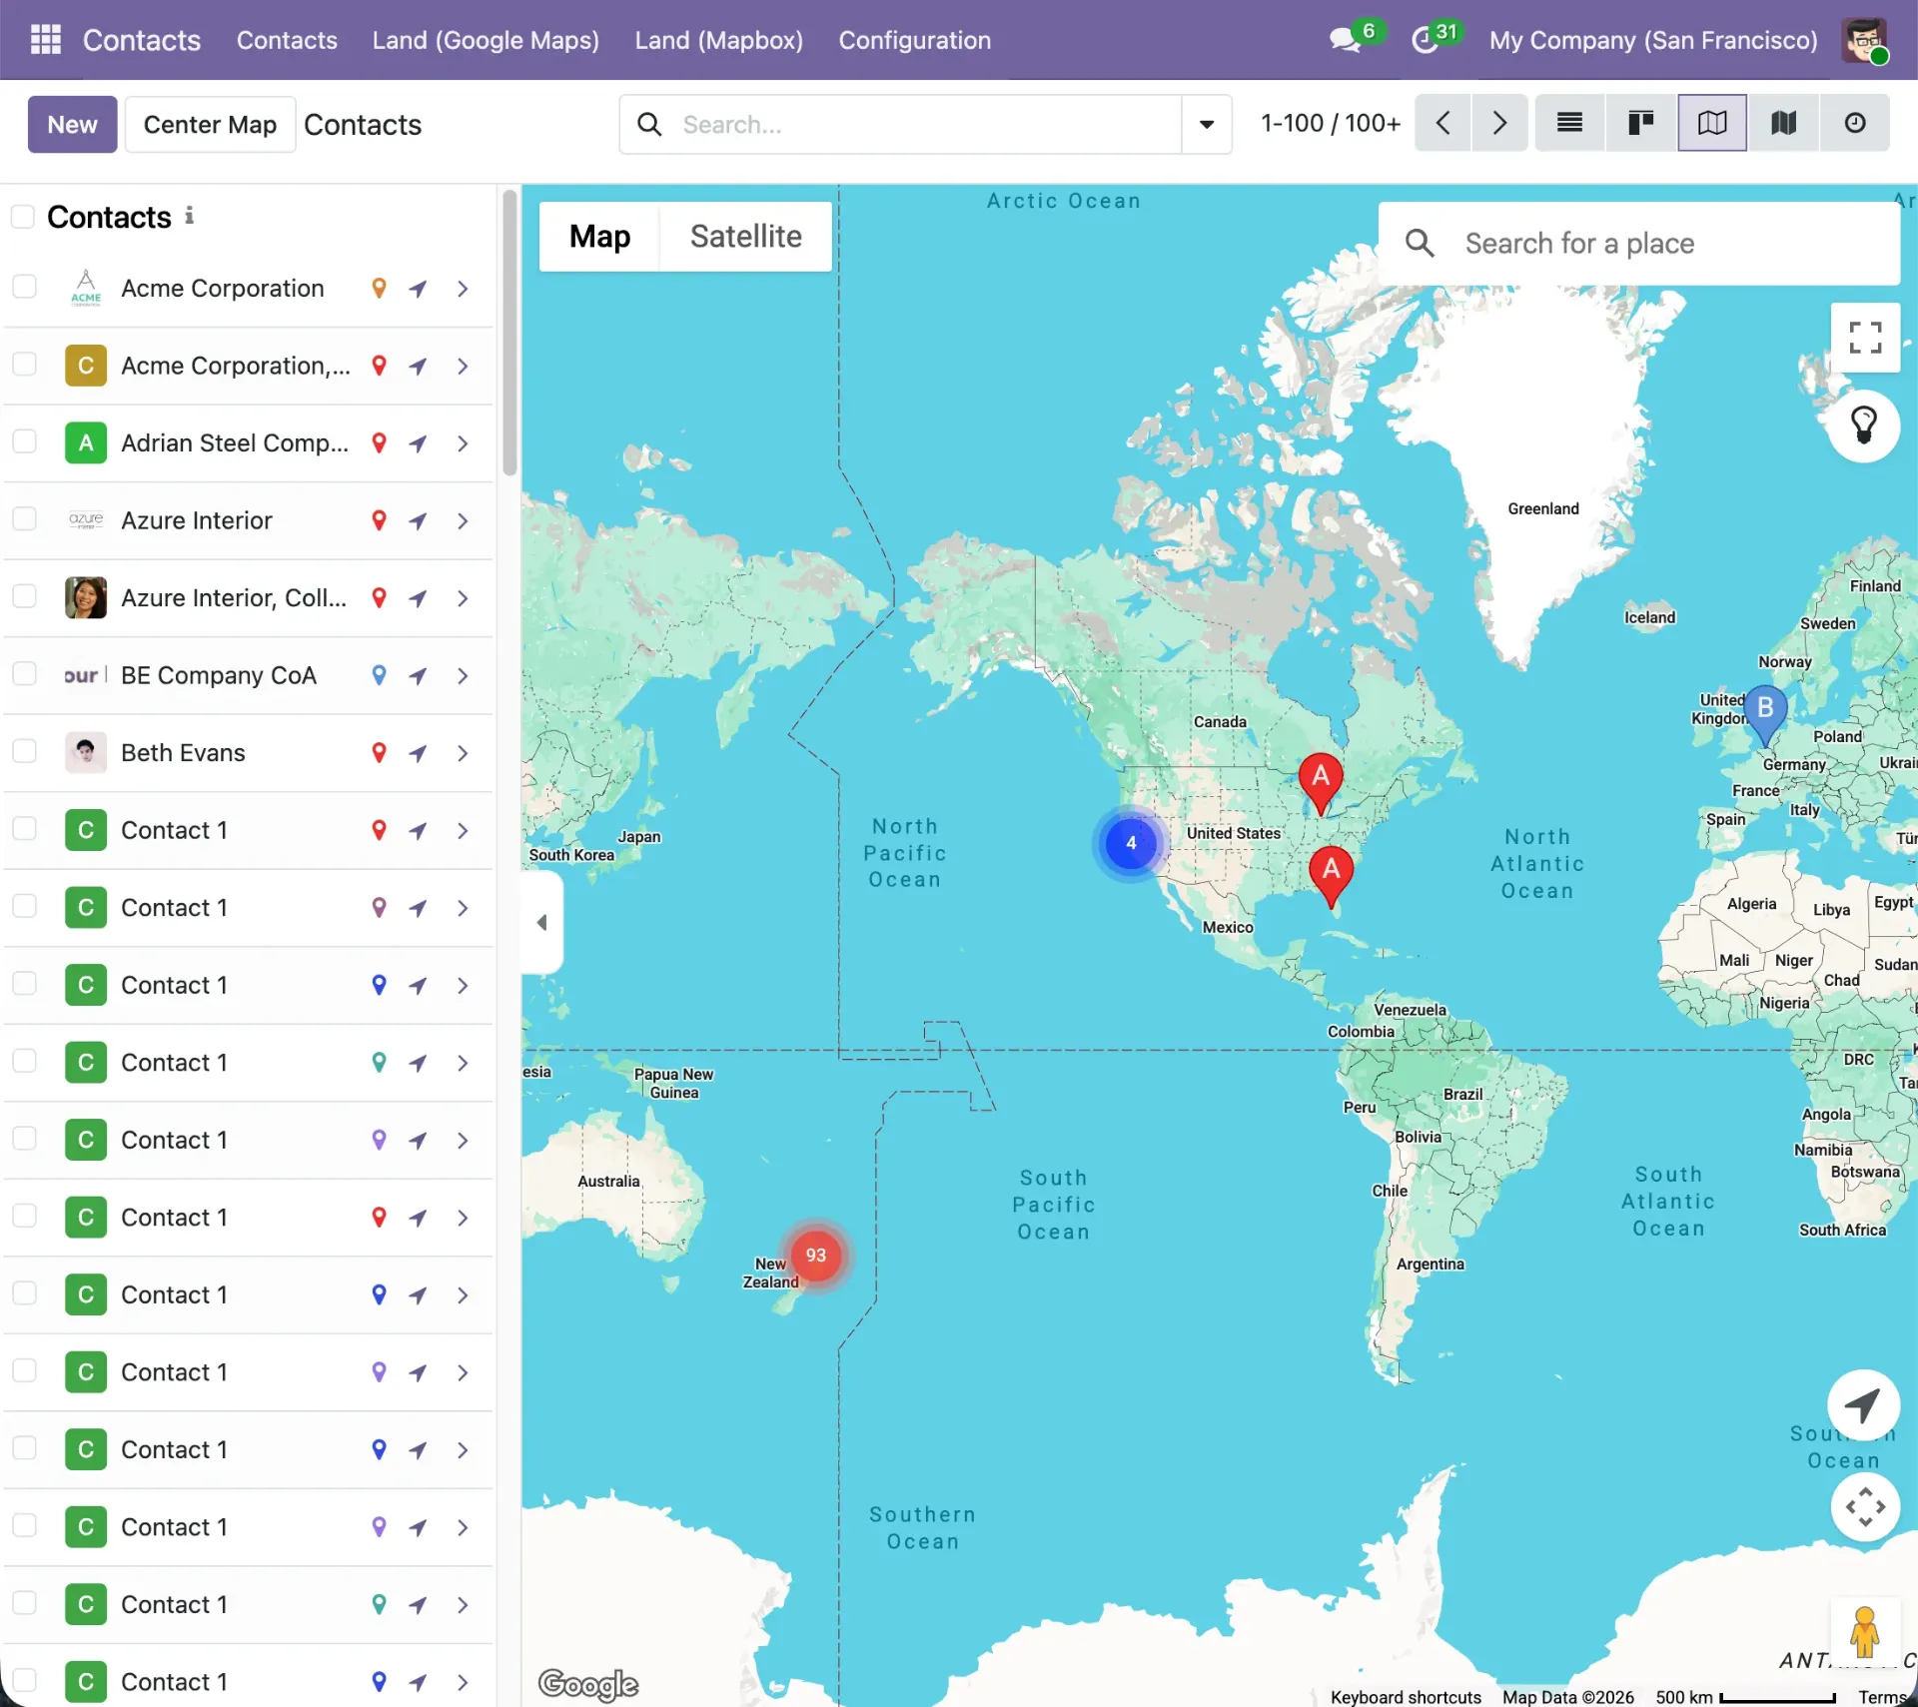
Task: Click the map geolocate arrow button
Action: (1863, 1405)
